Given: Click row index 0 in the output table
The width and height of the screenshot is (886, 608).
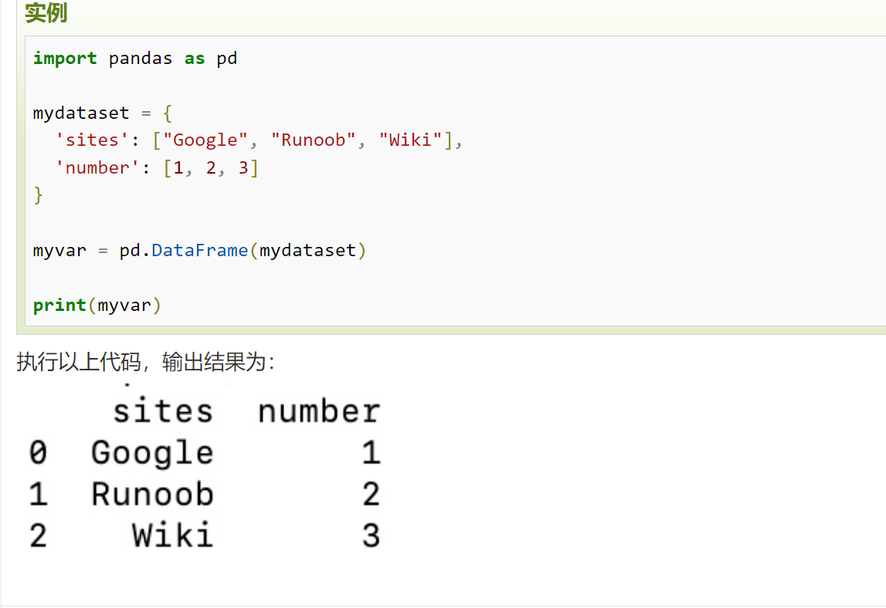Looking at the screenshot, I should (38, 453).
